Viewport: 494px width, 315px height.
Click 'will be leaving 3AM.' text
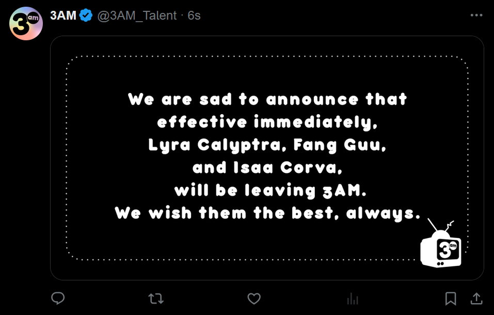click(270, 191)
